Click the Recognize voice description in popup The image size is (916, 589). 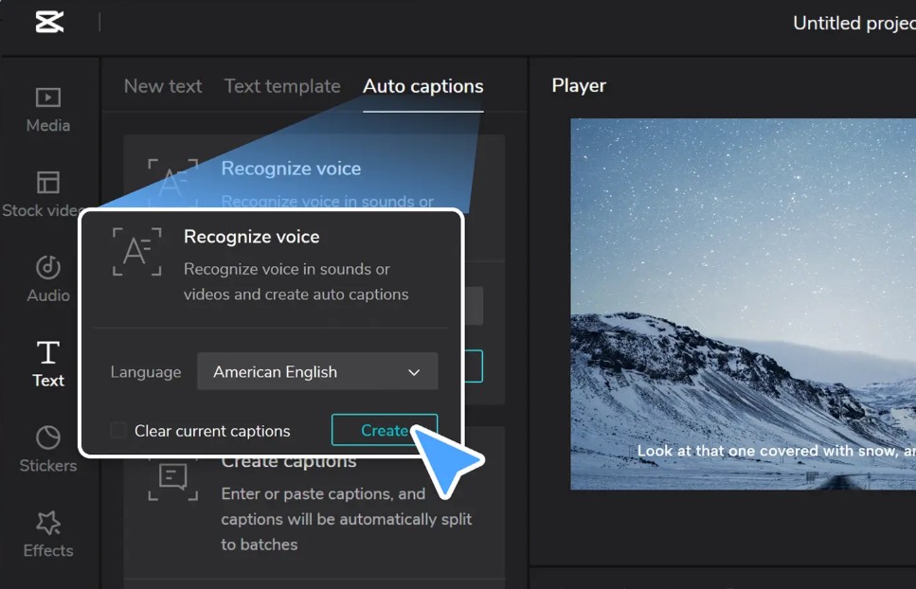click(296, 282)
